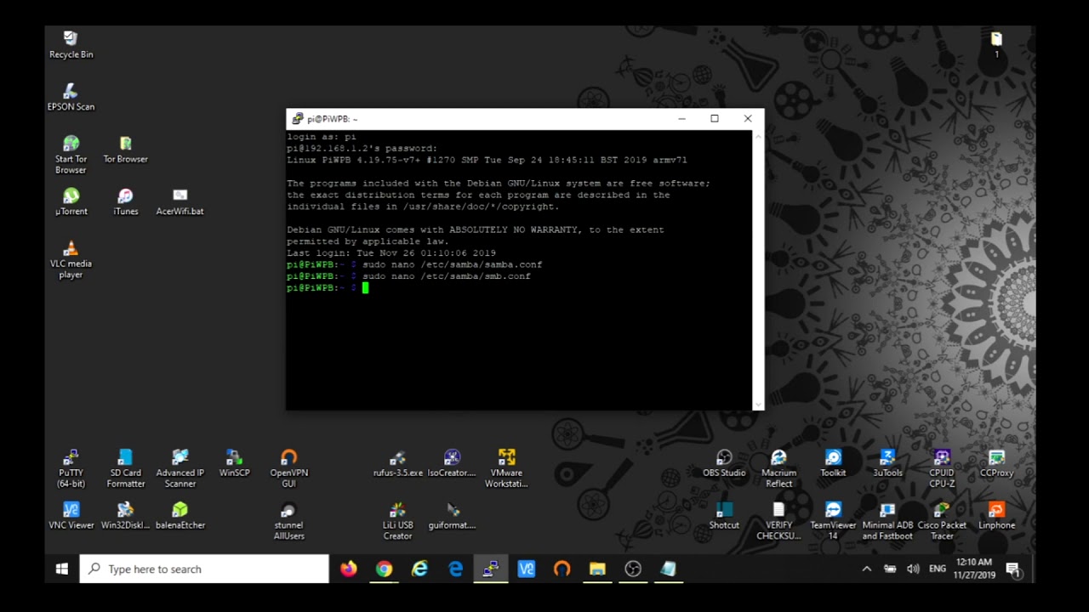
Task: Select the 3uTools desktop icon
Action: [887, 463]
